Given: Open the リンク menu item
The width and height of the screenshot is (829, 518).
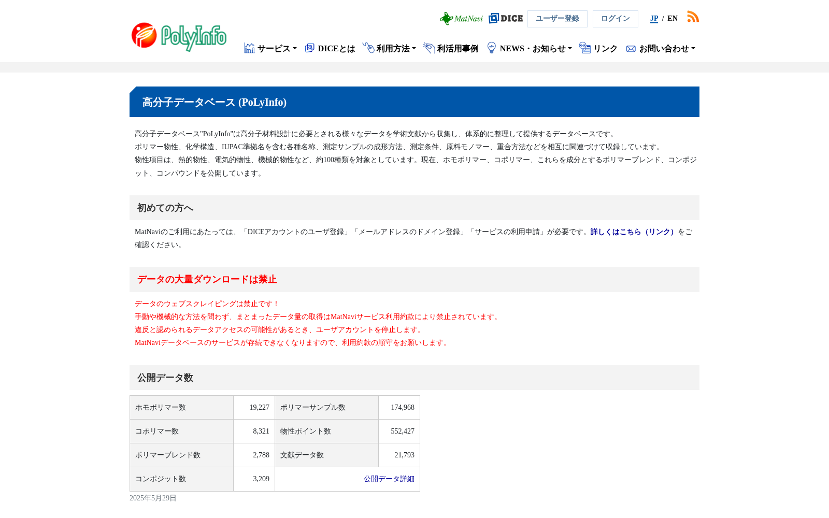Looking at the screenshot, I should coord(605,49).
